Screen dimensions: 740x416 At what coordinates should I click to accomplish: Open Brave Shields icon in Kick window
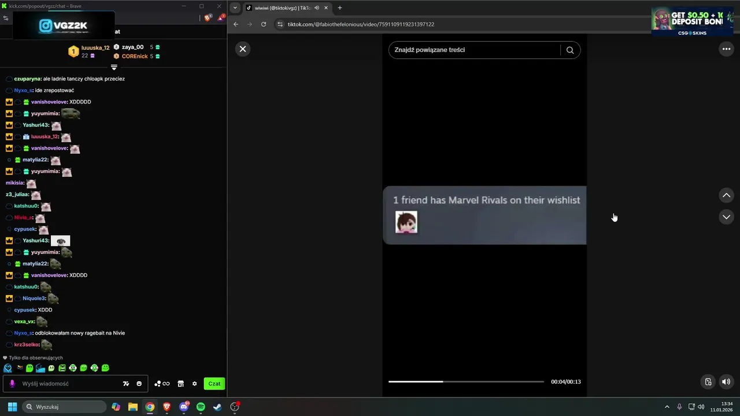pos(208,18)
